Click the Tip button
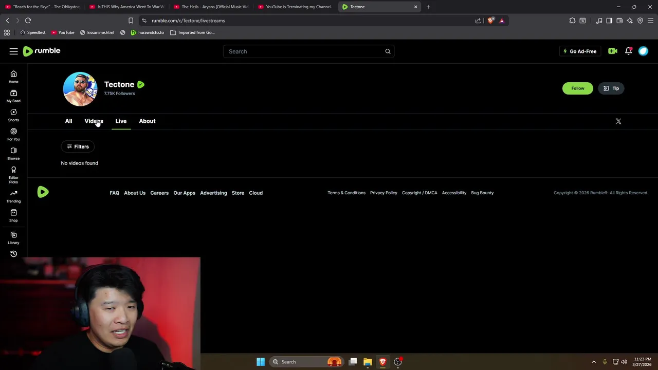This screenshot has width=658, height=370. [x=611, y=88]
